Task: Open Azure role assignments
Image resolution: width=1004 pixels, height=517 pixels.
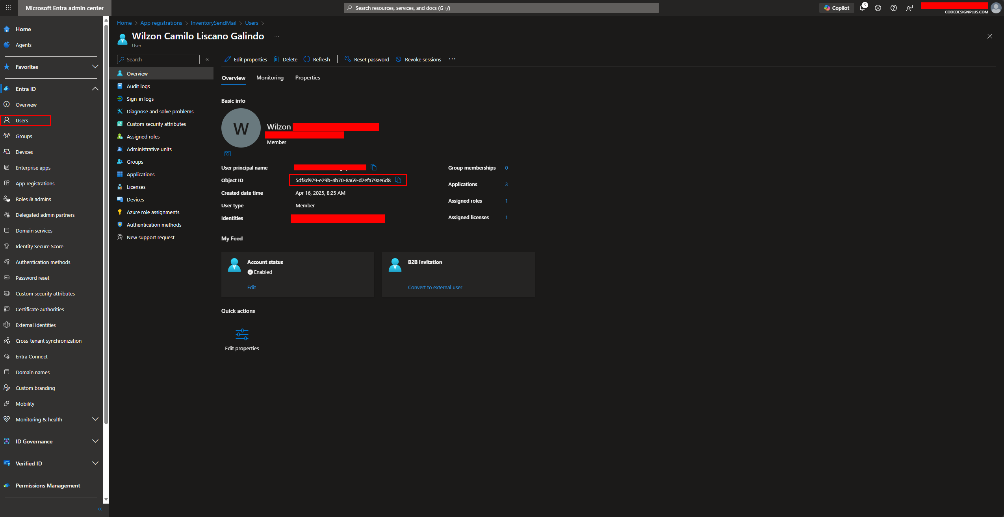Action: click(x=153, y=212)
